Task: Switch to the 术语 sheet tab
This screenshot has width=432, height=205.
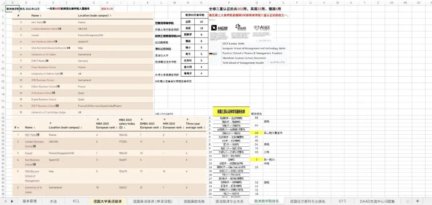Action: tap(53, 201)
